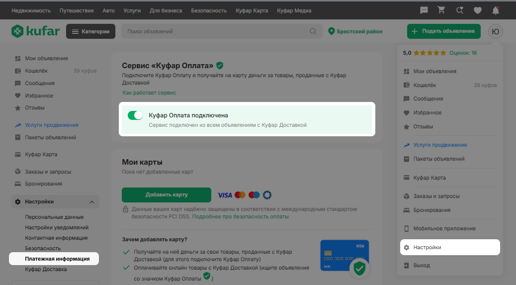Open Услуги in top menu
Screen dimensions: 516x285
click(132, 10)
